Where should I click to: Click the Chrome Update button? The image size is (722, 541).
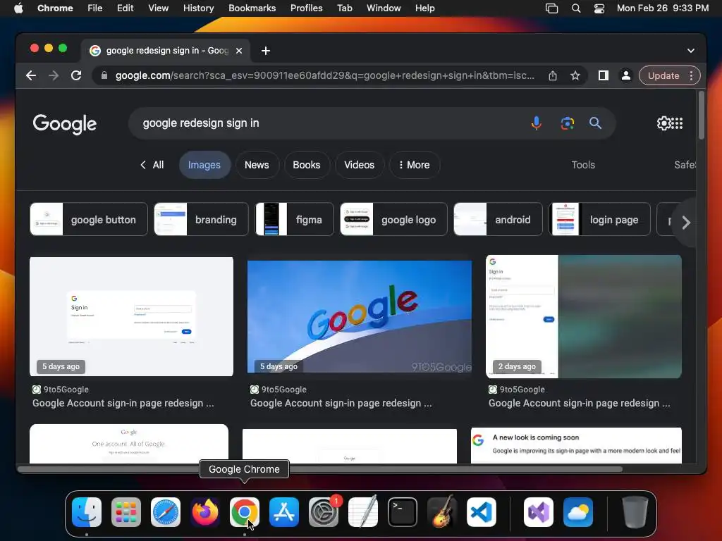click(663, 75)
